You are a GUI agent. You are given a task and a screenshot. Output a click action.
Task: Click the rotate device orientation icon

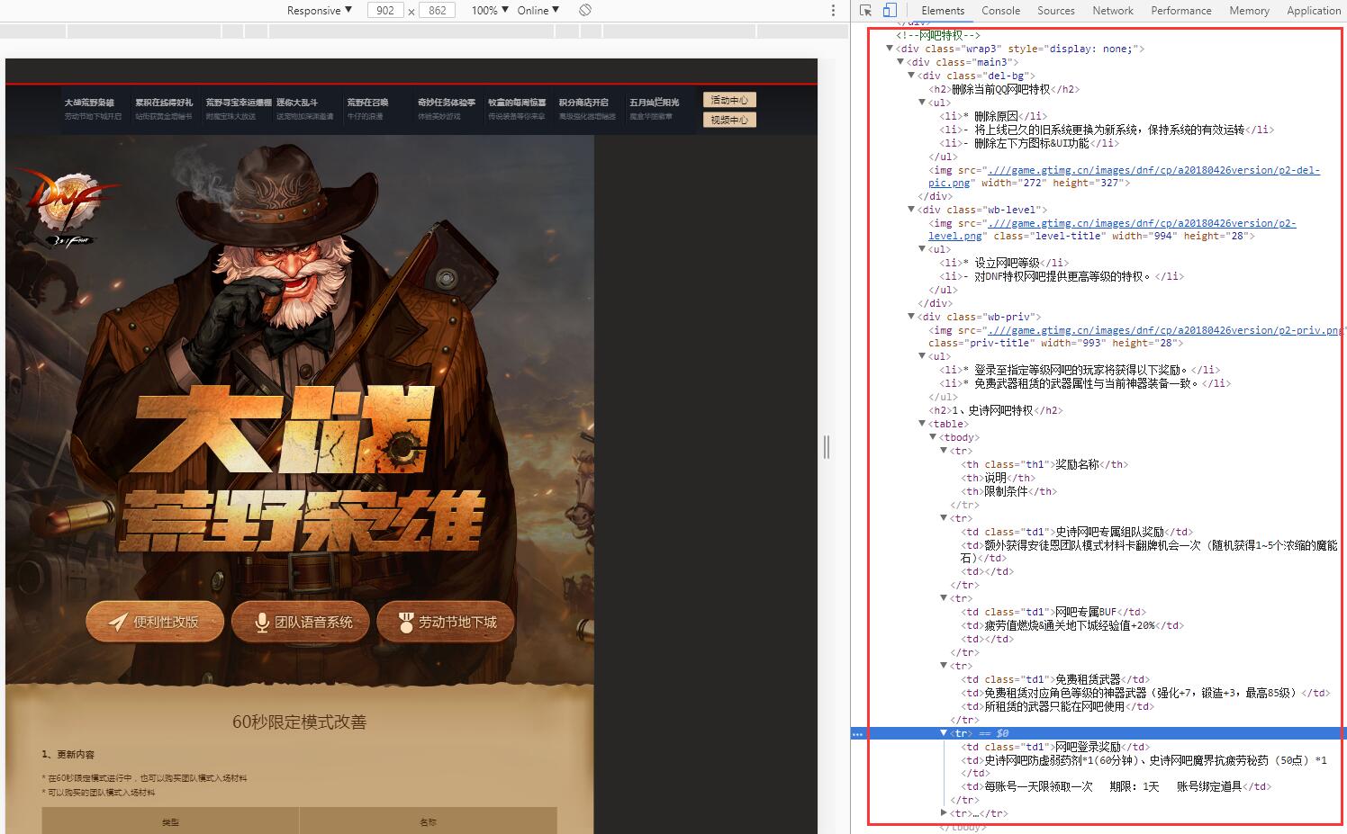(x=585, y=10)
